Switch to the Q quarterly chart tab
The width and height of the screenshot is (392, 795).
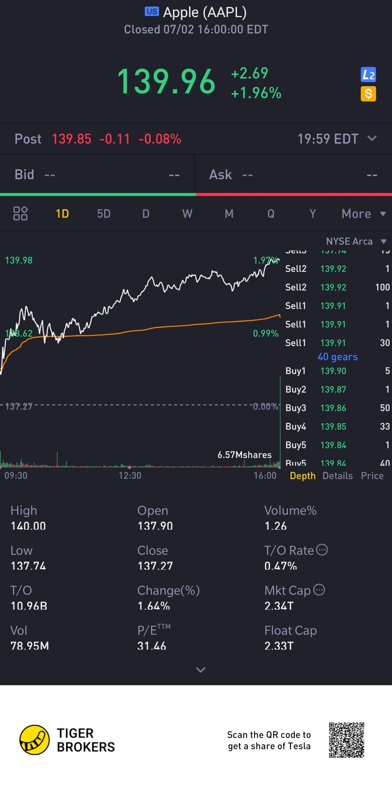tap(271, 214)
